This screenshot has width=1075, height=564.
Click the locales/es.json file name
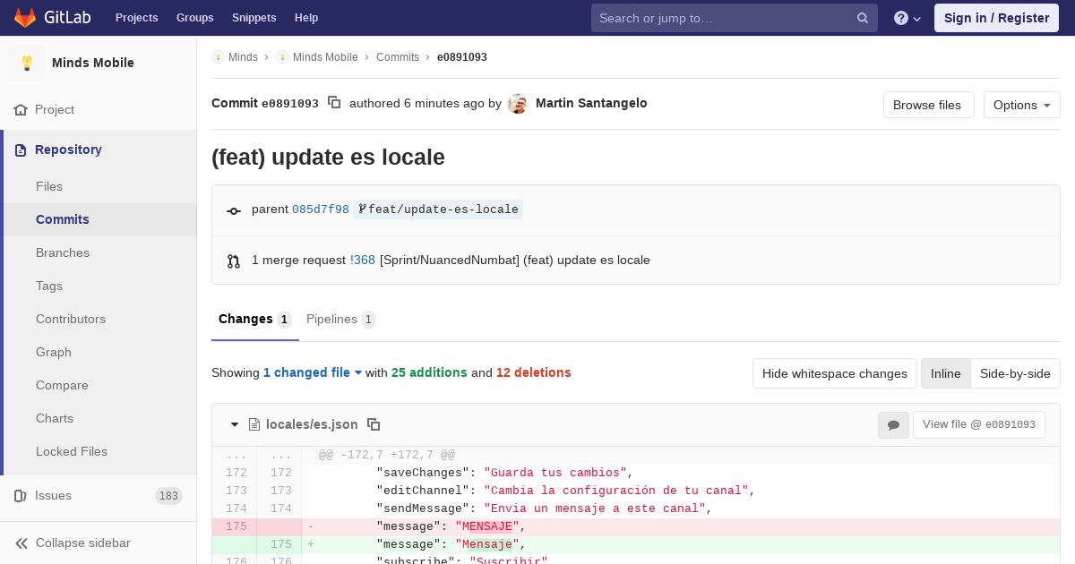[312, 424]
